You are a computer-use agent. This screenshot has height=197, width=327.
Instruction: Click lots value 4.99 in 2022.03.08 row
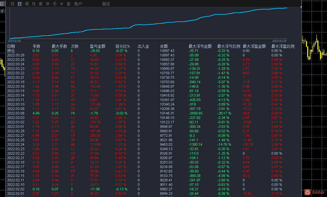click(x=36, y=113)
